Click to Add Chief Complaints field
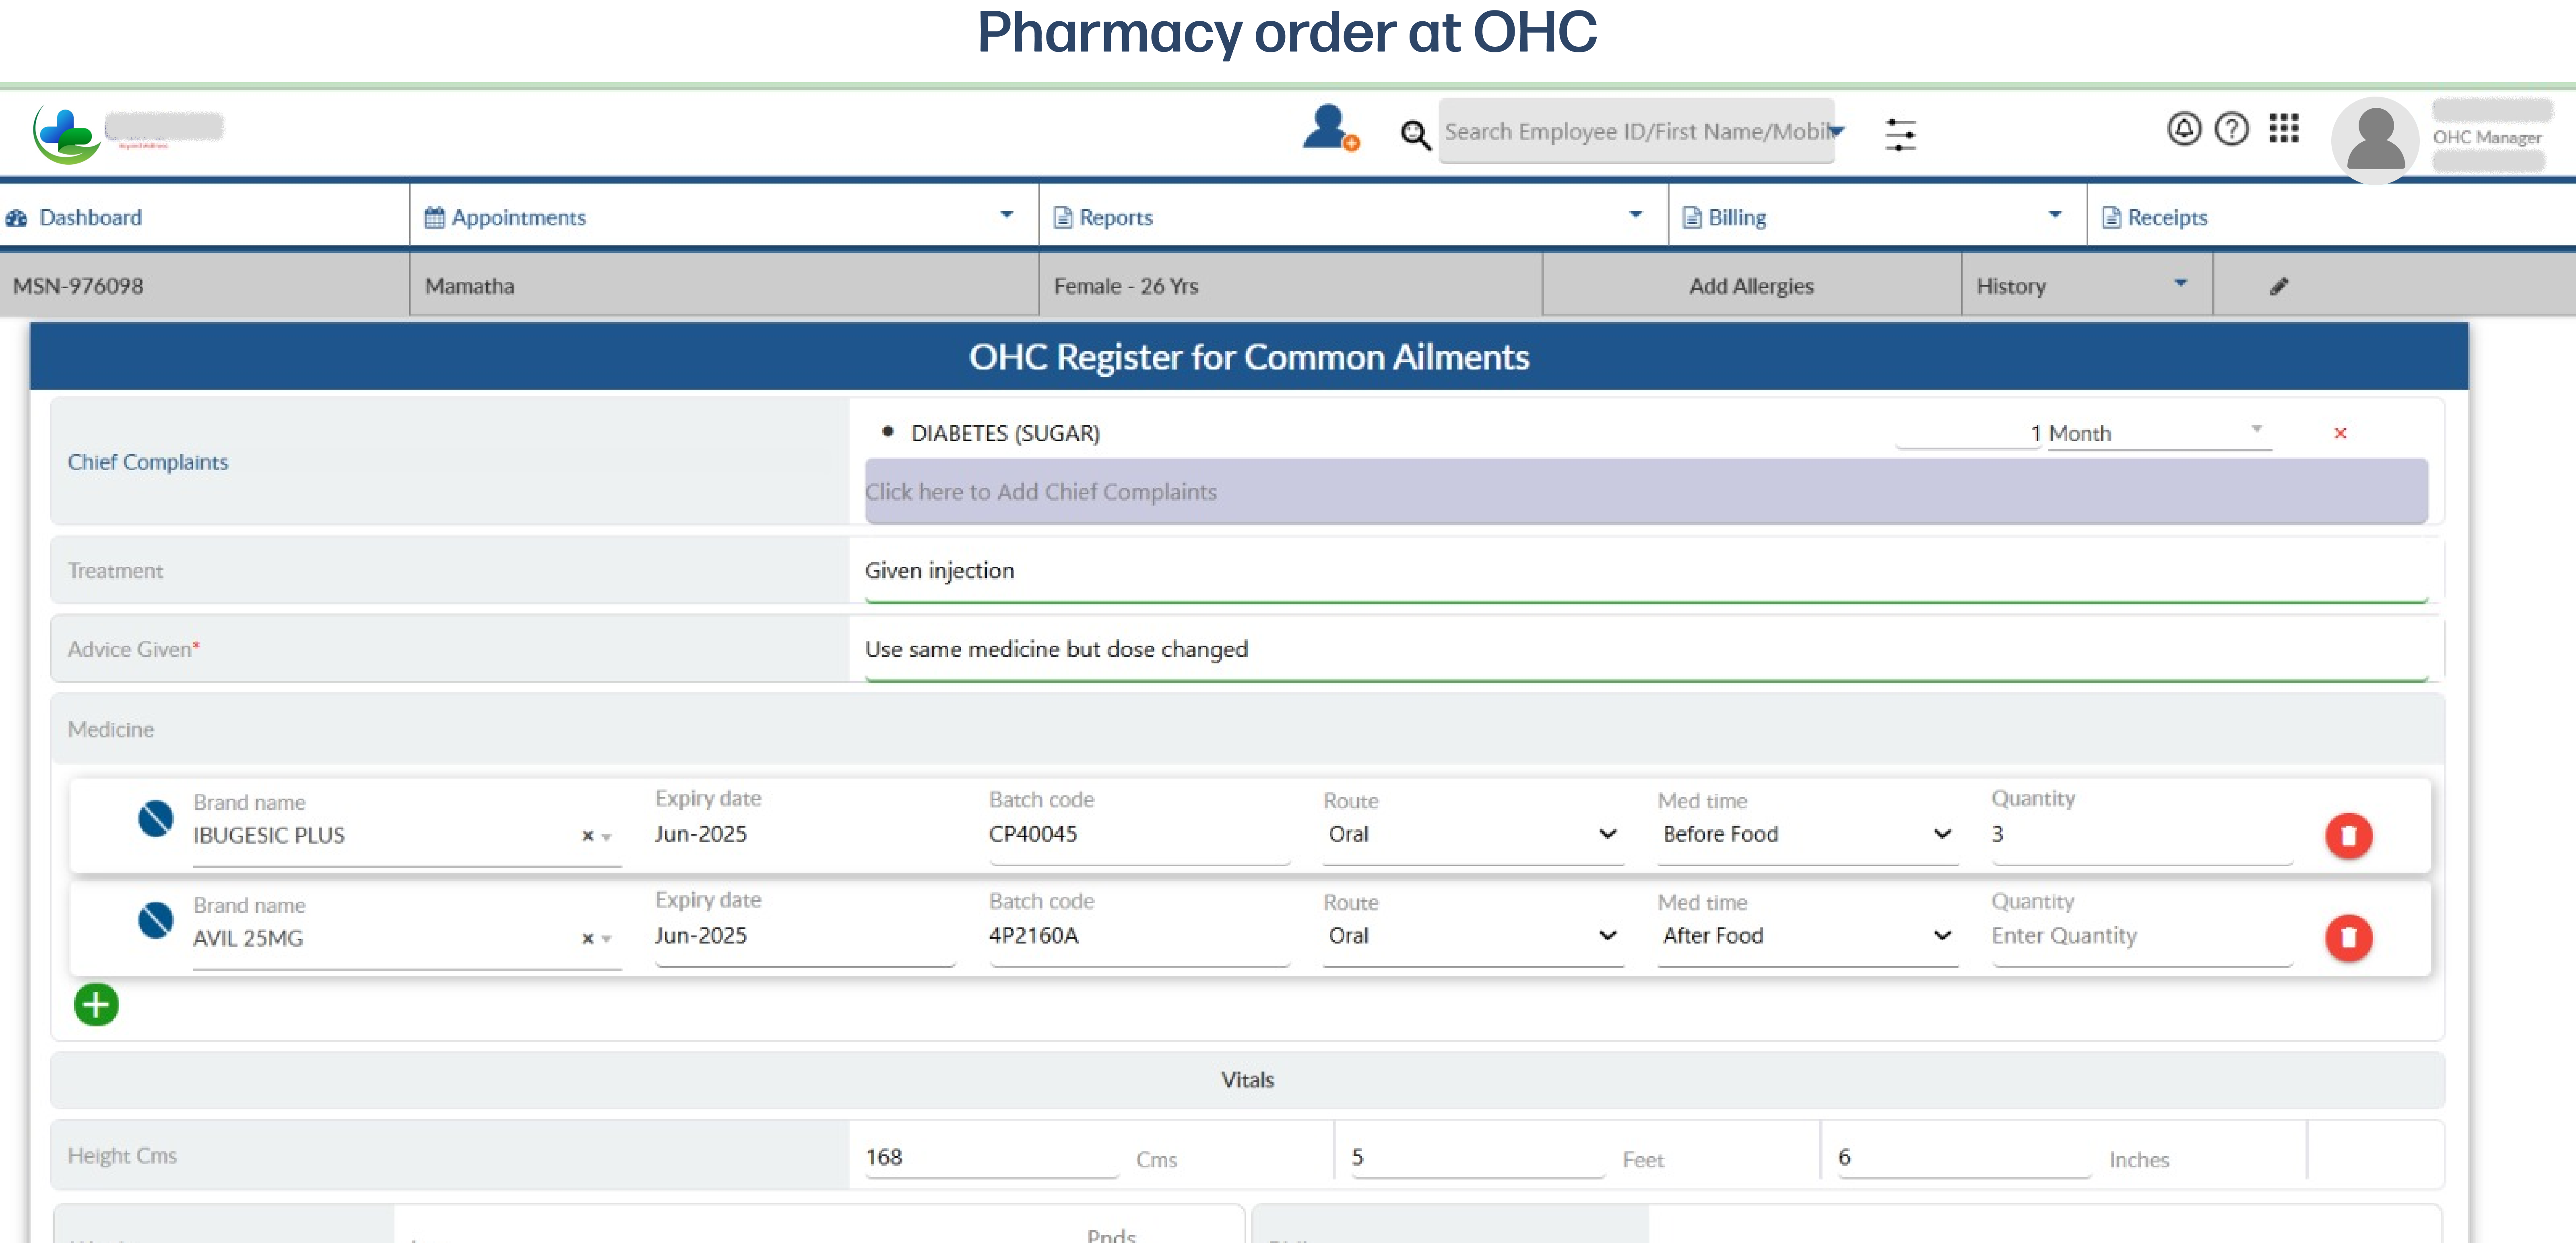2576x1243 pixels. click(x=1646, y=491)
